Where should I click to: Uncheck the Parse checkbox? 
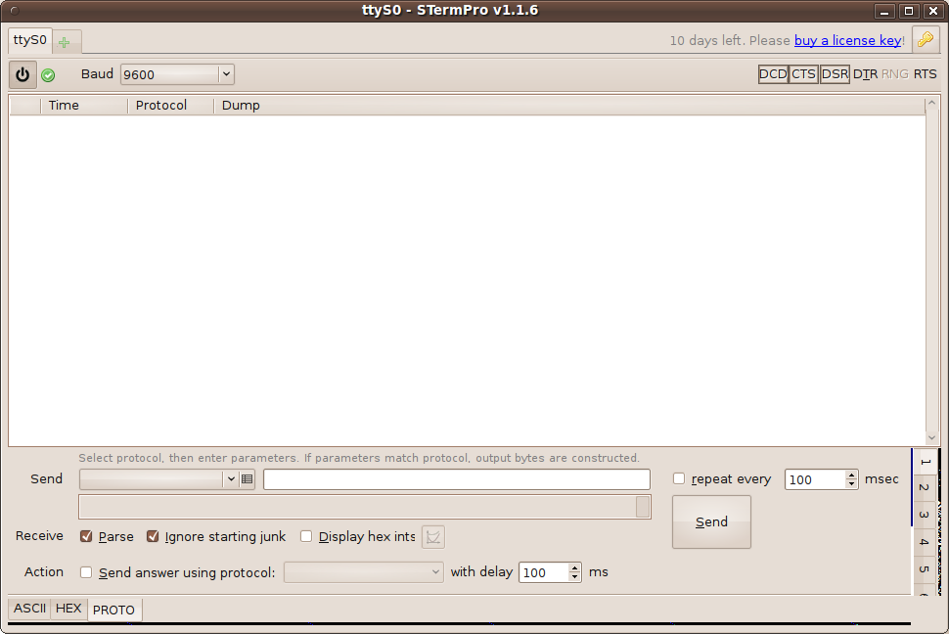[x=86, y=536]
